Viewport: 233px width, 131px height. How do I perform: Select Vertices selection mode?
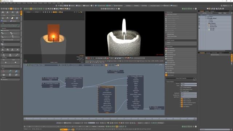(72, 6)
